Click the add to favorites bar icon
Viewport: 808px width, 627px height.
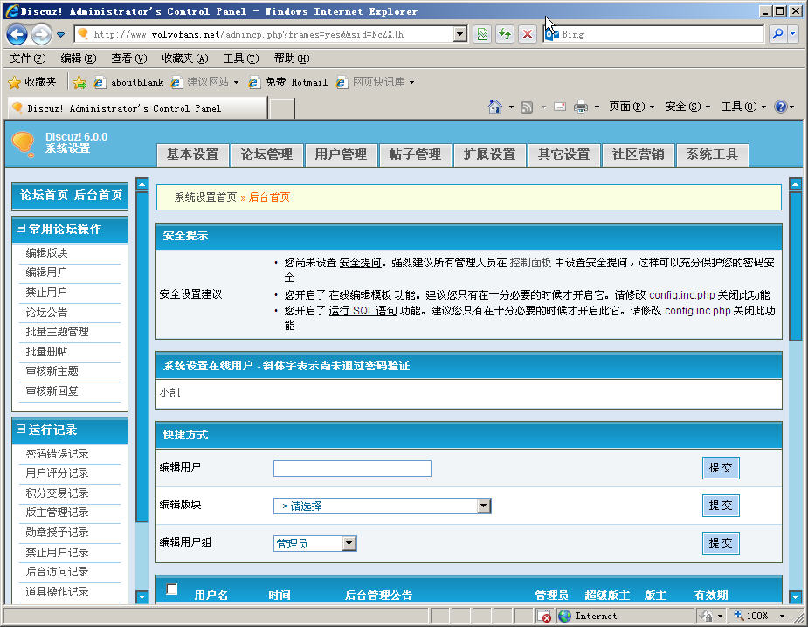[79, 82]
